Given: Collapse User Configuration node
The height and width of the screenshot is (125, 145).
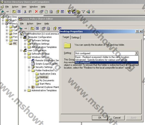Looking at the screenshot, I should (21, 51).
